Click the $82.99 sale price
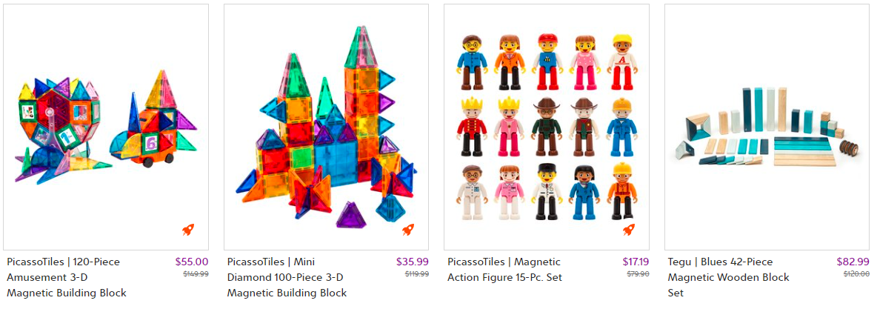Image resolution: width=877 pixels, height=309 pixels. click(x=853, y=262)
